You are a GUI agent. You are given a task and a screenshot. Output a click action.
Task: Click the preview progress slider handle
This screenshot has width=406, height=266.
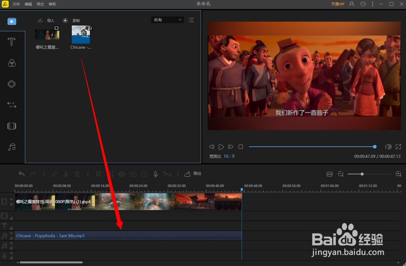pos(375,147)
